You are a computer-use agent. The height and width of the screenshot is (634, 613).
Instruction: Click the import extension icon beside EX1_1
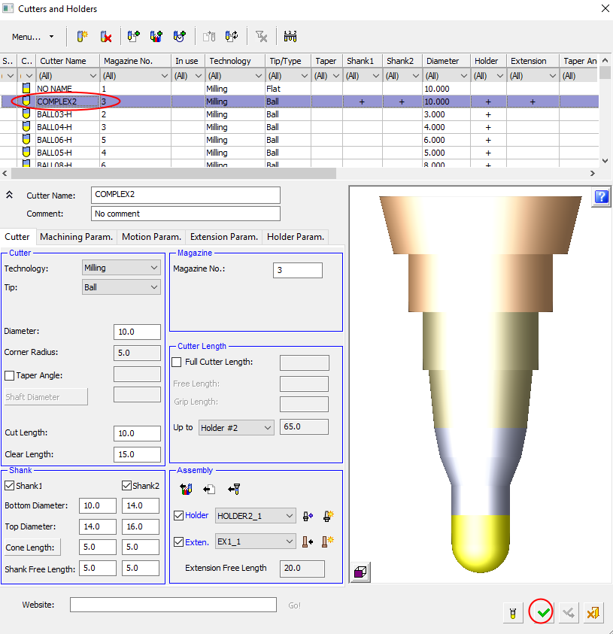(308, 541)
